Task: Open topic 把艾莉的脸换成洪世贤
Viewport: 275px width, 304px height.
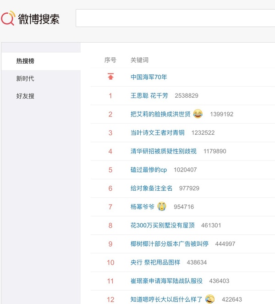Action: click(x=160, y=114)
